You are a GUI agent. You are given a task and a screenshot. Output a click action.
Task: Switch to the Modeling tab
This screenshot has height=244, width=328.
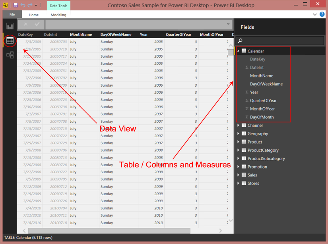[x=58, y=15]
